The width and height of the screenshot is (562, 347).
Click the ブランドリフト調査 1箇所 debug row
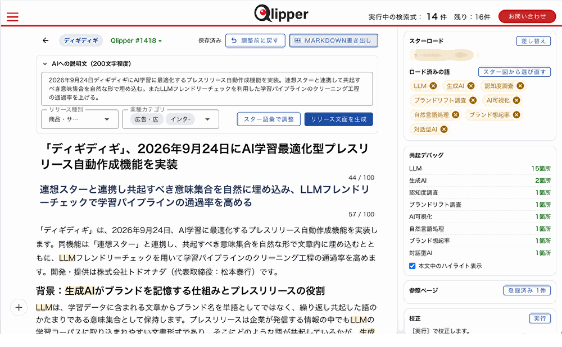pos(480,205)
